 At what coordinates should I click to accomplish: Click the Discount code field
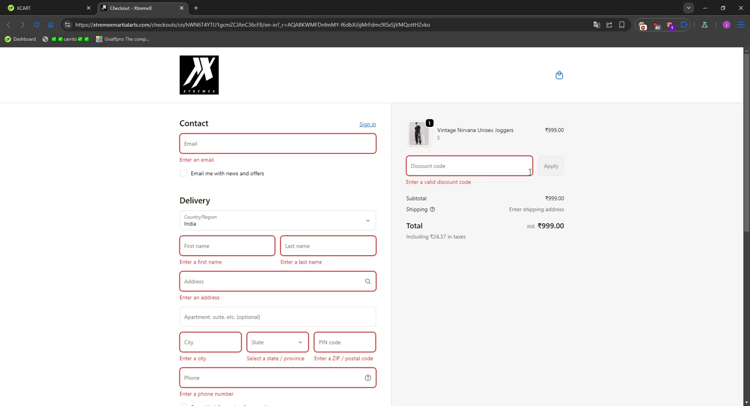pos(469,166)
